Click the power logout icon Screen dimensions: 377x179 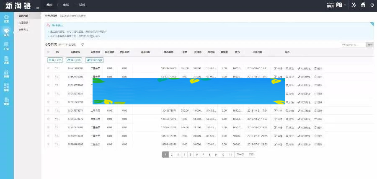(x=372, y=5)
